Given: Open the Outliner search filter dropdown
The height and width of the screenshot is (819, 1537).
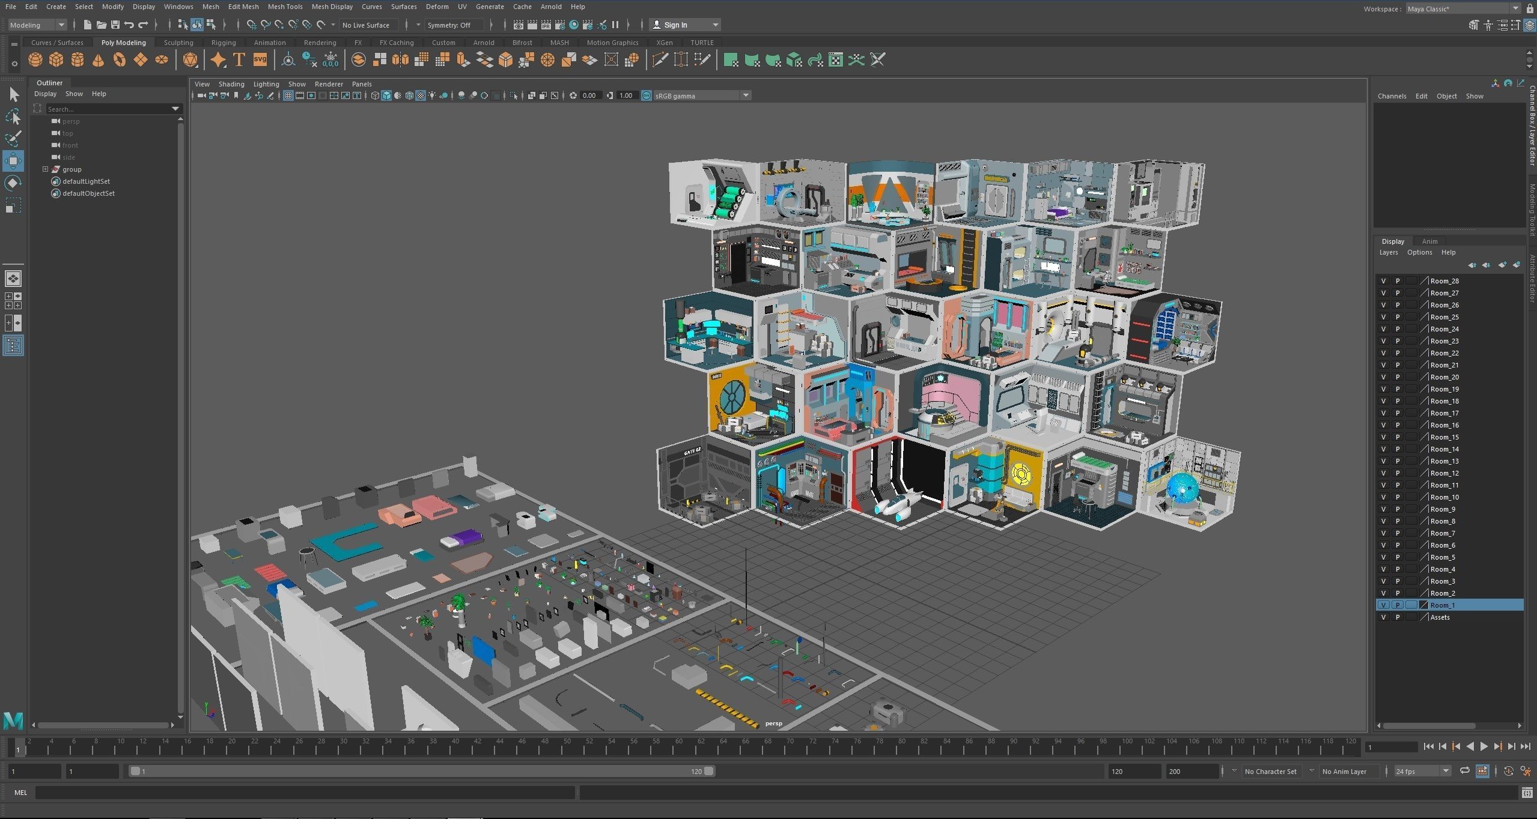Looking at the screenshot, I should [175, 109].
